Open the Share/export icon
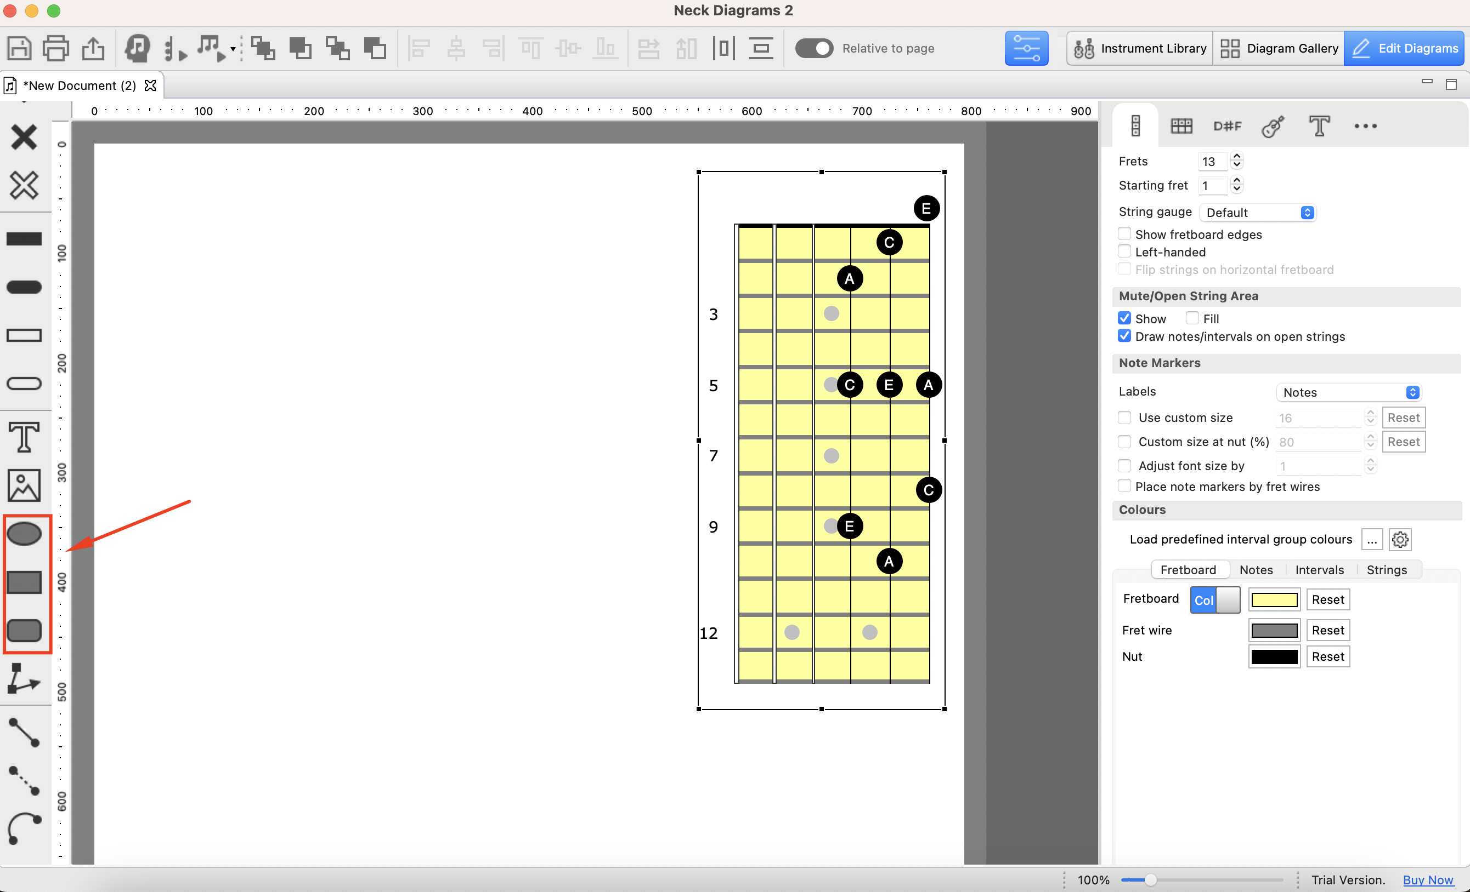 (93, 48)
